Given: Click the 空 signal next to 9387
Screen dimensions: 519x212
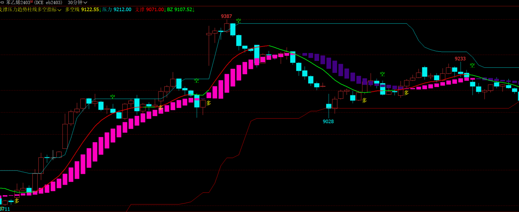Looking at the screenshot, I should [238, 20].
